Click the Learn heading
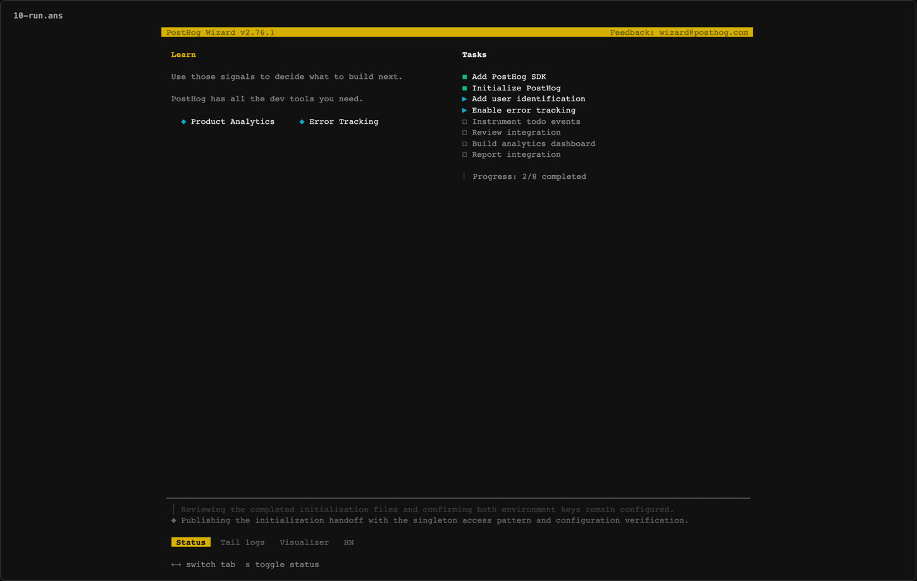The width and height of the screenshot is (917, 581). pyautogui.click(x=183, y=55)
